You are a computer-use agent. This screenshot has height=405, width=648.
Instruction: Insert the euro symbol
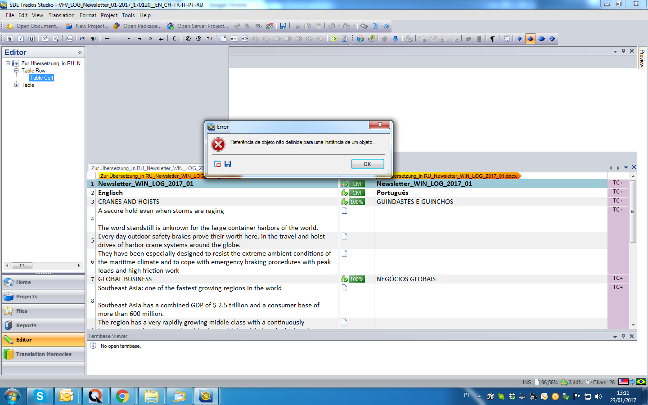click(175, 39)
